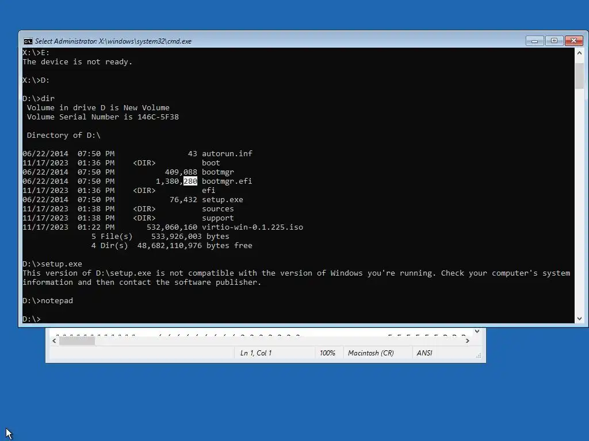Image resolution: width=589 pixels, height=441 pixels.
Task: Click the bootmgr.efi file name
Action: pyautogui.click(x=227, y=181)
